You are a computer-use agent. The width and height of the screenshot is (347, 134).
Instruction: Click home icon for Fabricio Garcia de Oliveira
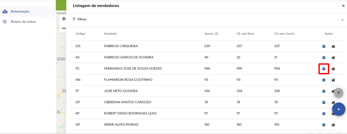333,58
